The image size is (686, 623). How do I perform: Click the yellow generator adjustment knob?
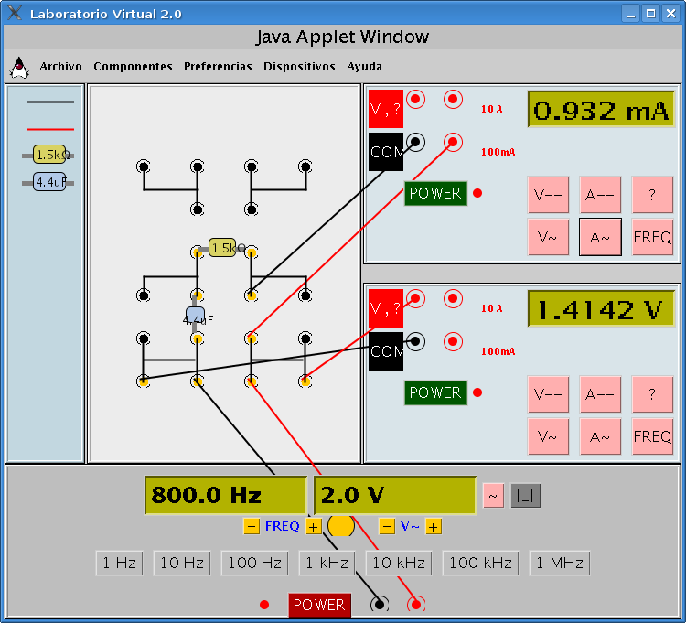coord(341,526)
